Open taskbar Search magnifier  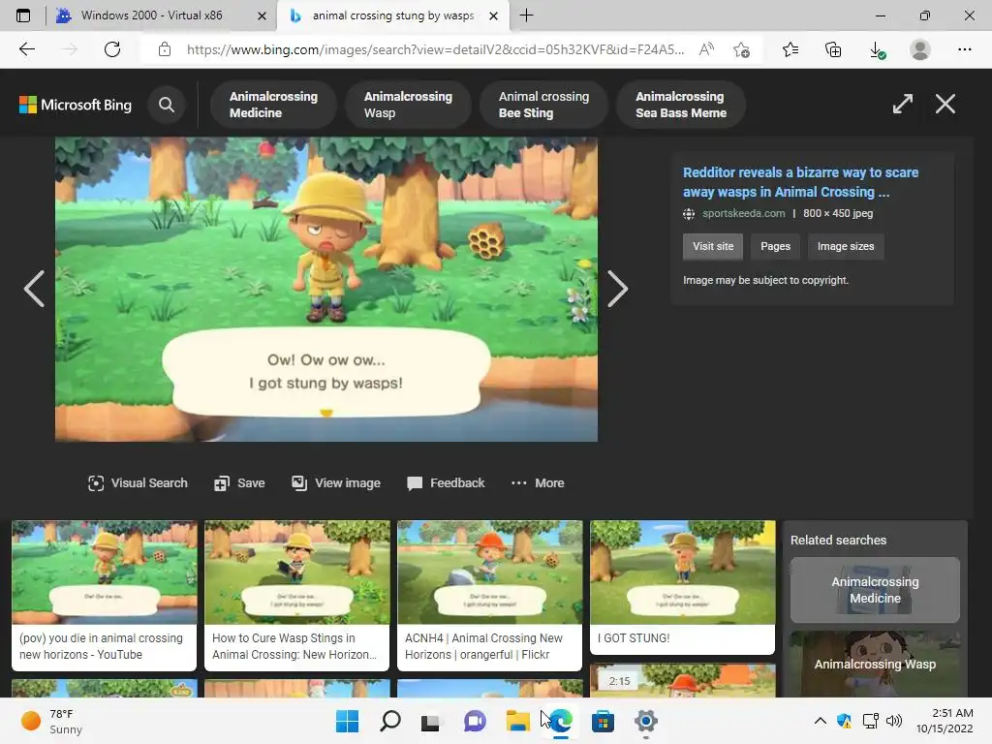click(x=389, y=721)
